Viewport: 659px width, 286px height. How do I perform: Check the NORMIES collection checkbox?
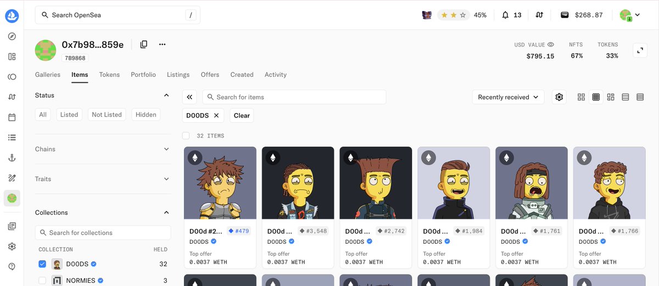tap(42, 281)
